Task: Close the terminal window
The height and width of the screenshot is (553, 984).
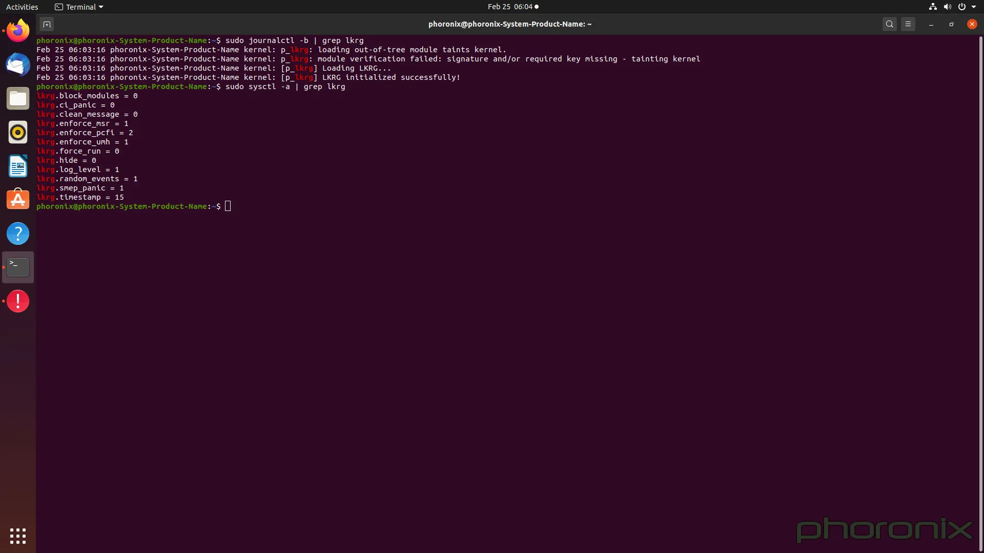Action: click(972, 24)
